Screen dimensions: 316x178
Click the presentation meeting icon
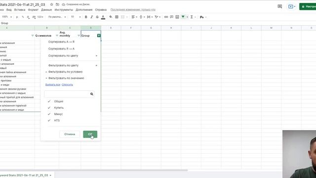[291, 6]
